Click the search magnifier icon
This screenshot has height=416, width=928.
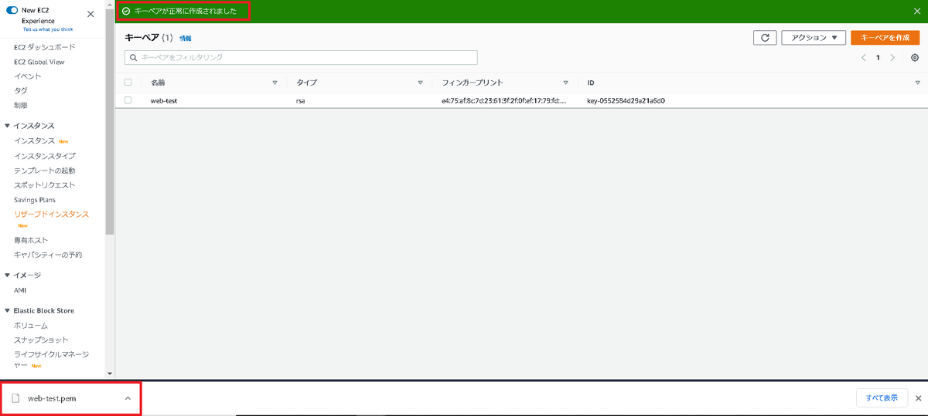(134, 57)
